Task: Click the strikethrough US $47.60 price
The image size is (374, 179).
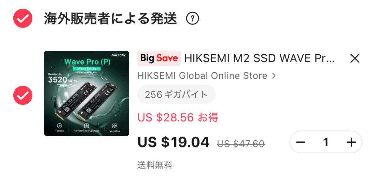Action: click(241, 144)
